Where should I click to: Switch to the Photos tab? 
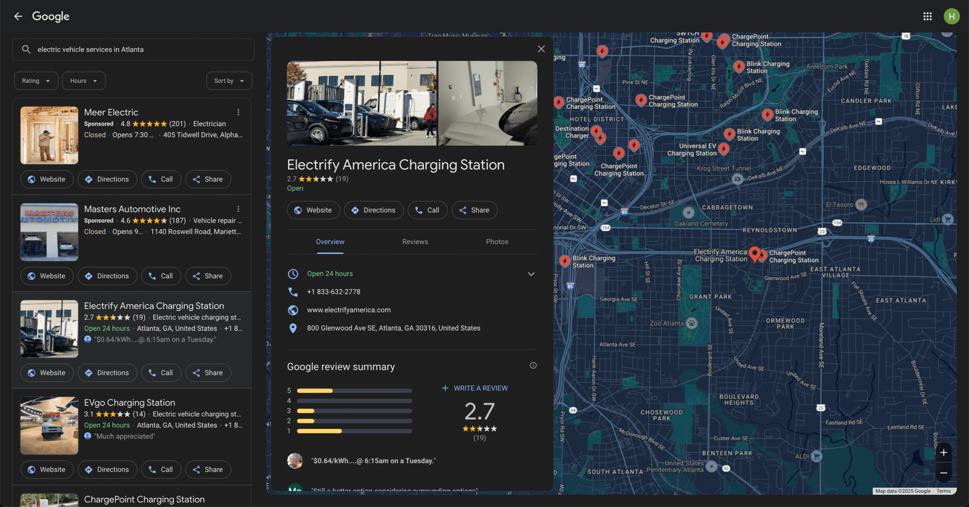pos(497,242)
